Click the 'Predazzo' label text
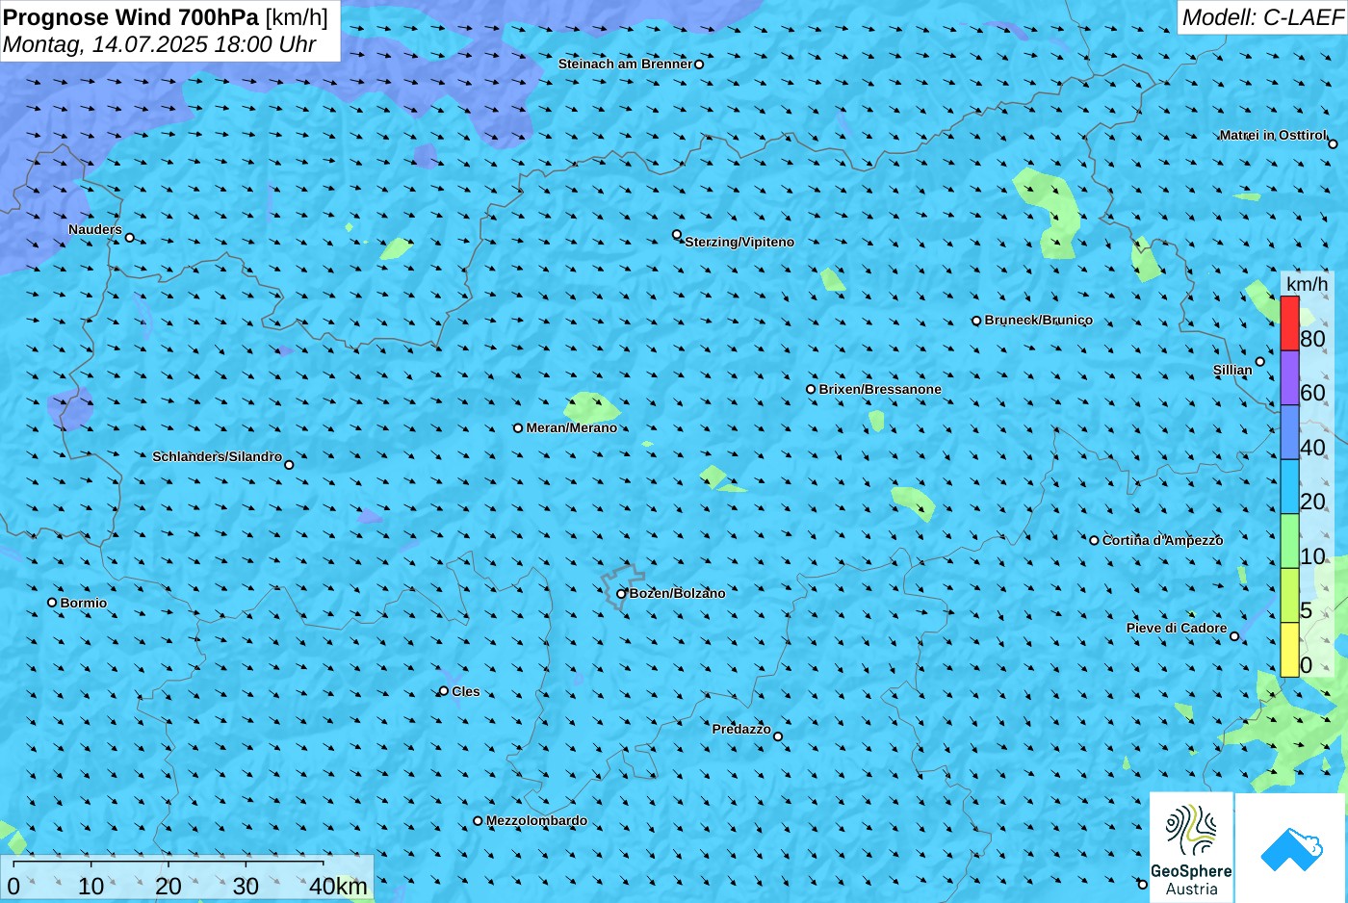This screenshot has height=903, width=1348. (741, 729)
